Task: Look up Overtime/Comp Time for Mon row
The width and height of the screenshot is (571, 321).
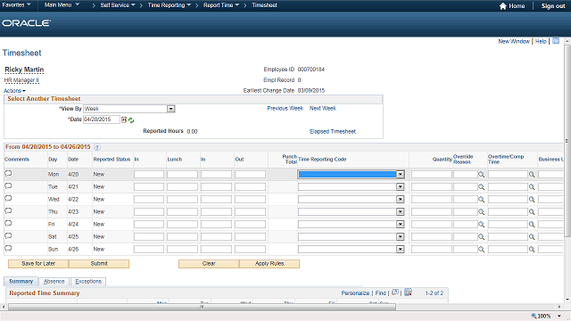Action: pos(532,175)
